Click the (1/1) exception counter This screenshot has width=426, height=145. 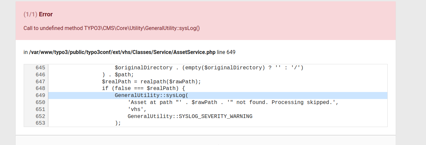(30, 14)
